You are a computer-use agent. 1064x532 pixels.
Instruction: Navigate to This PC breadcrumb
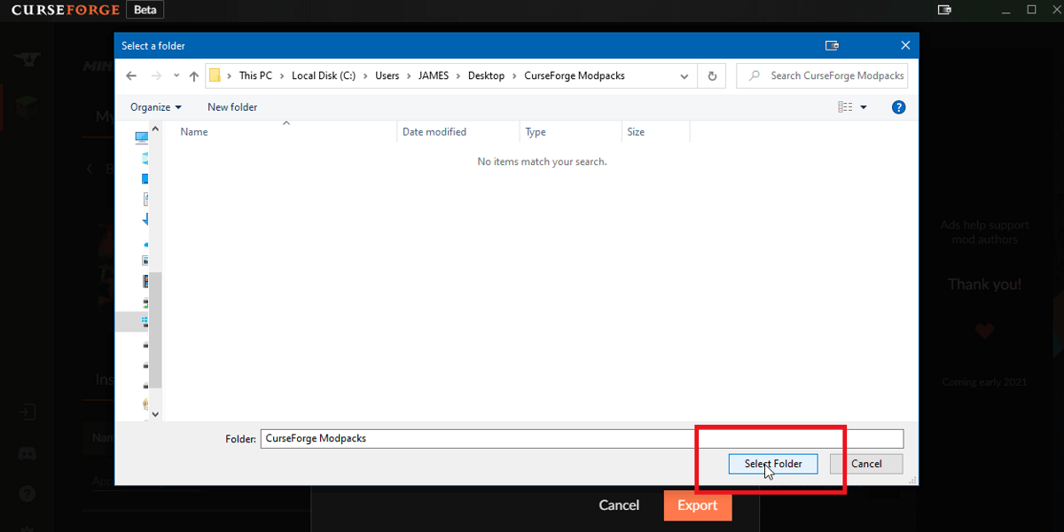(255, 76)
